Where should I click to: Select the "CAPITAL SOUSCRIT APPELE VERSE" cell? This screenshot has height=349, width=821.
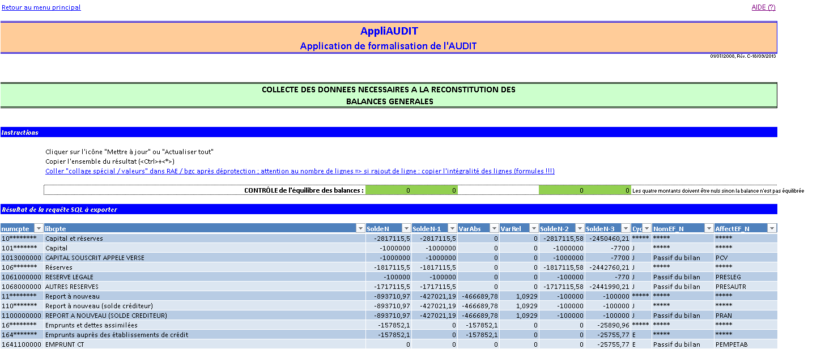click(x=205, y=258)
